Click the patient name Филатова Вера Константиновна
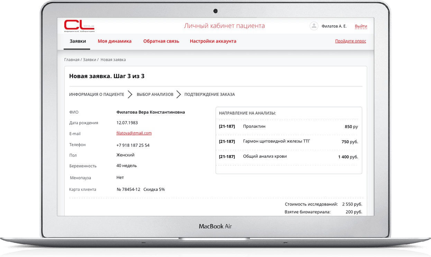Image resolution: width=431 pixels, height=257 pixels. [x=151, y=112]
